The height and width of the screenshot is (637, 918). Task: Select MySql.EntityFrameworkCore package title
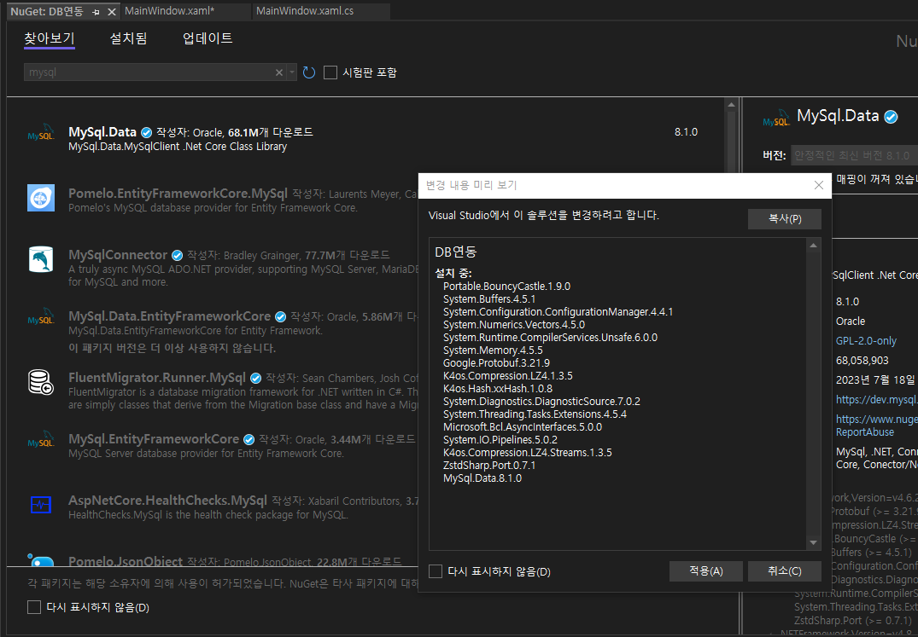(154, 439)
